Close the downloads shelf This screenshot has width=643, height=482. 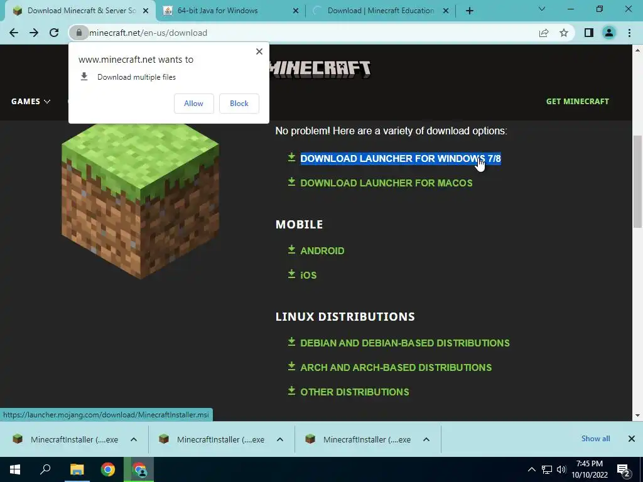tap(632, 439)
